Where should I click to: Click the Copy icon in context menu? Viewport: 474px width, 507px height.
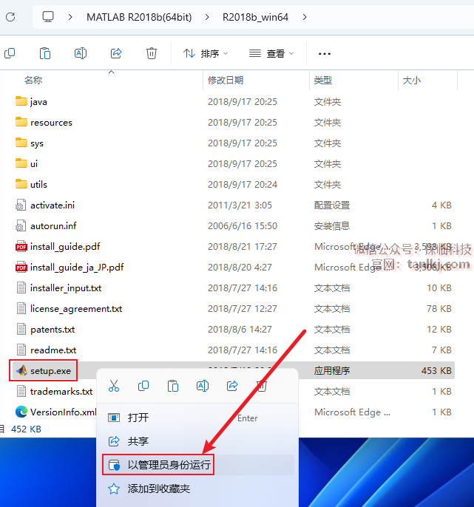pos(143,386)
